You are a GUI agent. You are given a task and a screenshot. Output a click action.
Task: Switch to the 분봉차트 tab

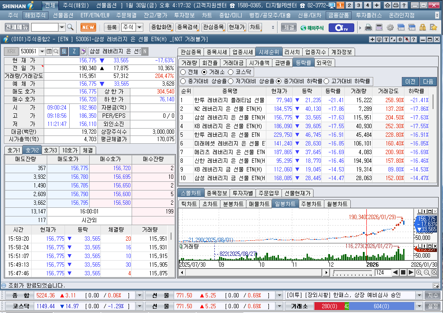[x=233, y=204]
